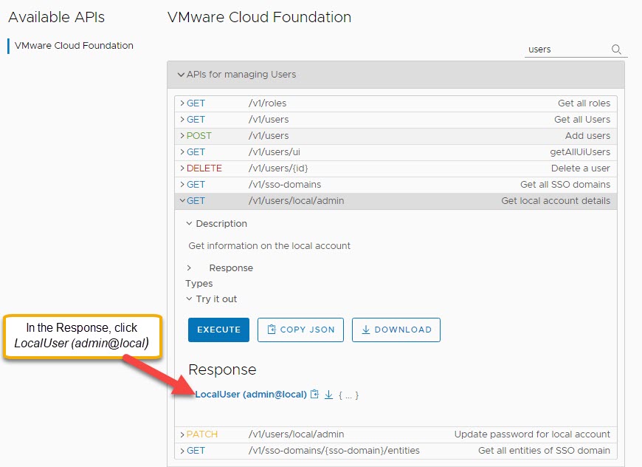Click the search magnifier icon
Image resolution: width=642 pixels, height=467 pixels.
tap(616, 50)
